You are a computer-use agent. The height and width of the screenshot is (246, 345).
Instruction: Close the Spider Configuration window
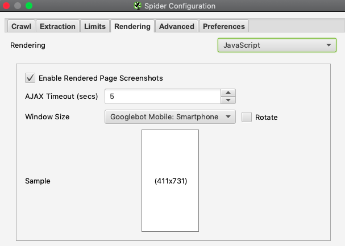click(6, 6)
